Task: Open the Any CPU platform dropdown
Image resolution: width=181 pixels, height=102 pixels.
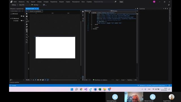Action: [25, 5]
